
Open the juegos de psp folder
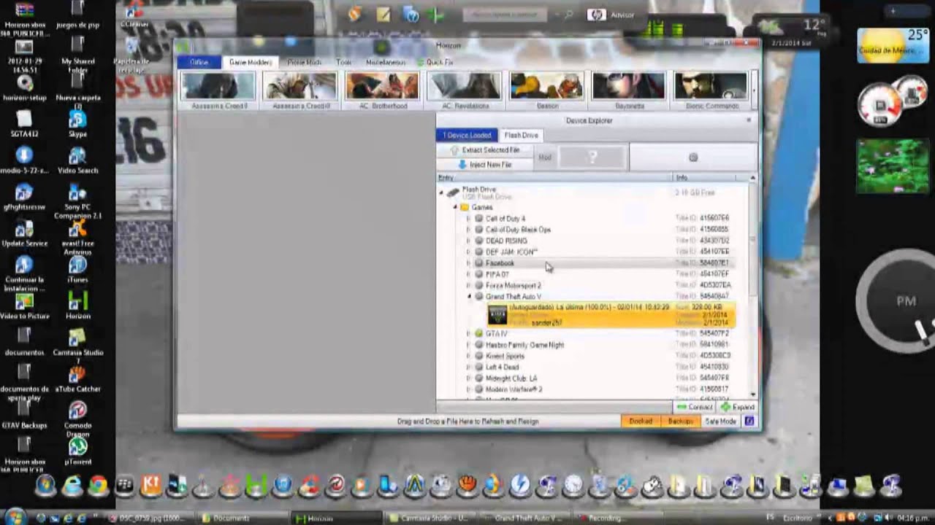coord(77,15)
